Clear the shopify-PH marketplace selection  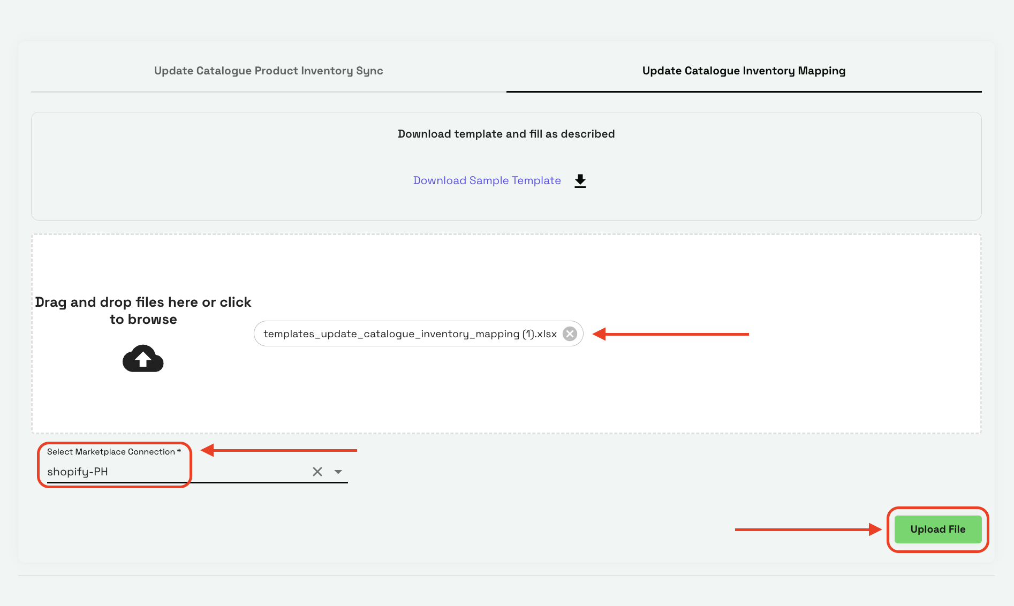tap(317, 472)
